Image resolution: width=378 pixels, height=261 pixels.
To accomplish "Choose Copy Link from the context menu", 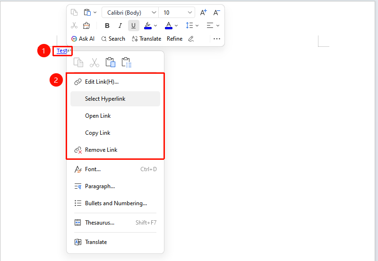I will click(x=115, y=133).
